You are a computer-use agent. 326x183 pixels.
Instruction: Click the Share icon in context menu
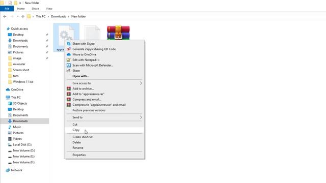69,71
